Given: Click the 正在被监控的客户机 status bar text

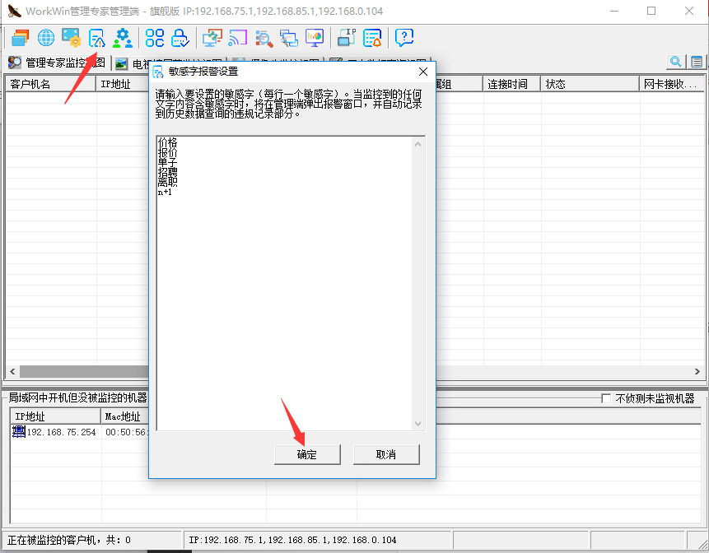Looking at the screenshot, I should coord(69,540).
